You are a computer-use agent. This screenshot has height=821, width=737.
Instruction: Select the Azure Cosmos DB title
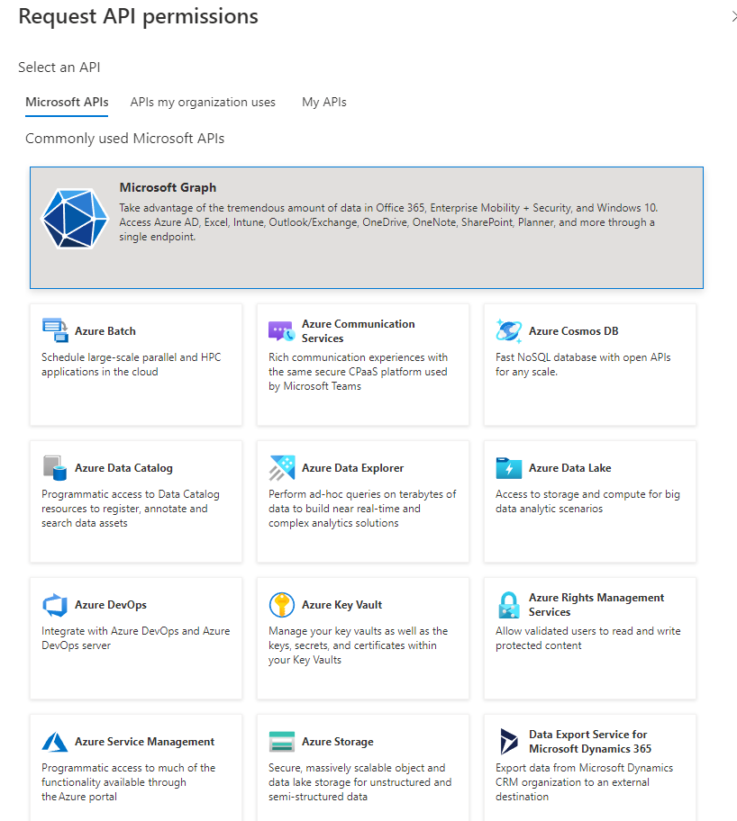pyautogui.click(x=573, y=331)
